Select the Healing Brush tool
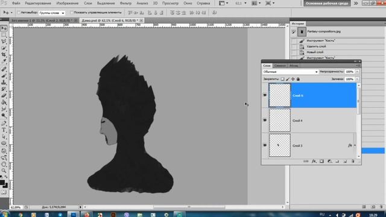 click(x=4, y=69)
